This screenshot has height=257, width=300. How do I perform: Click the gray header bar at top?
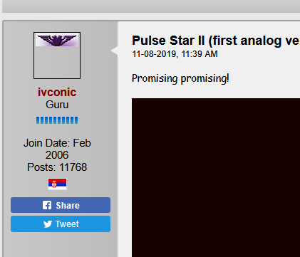coord(151,6)
